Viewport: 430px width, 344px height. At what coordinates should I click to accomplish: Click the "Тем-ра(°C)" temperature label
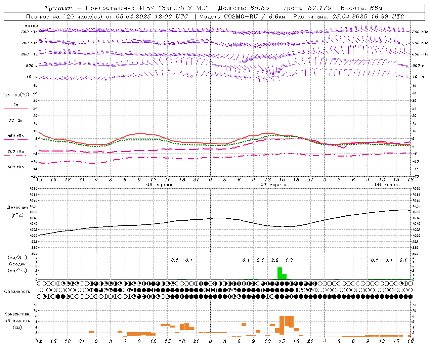pyautogui.click(x=16, y=95)
